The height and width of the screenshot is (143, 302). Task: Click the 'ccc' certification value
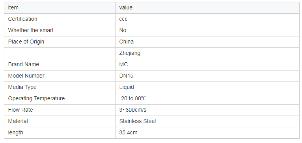[x=123, y=19]
